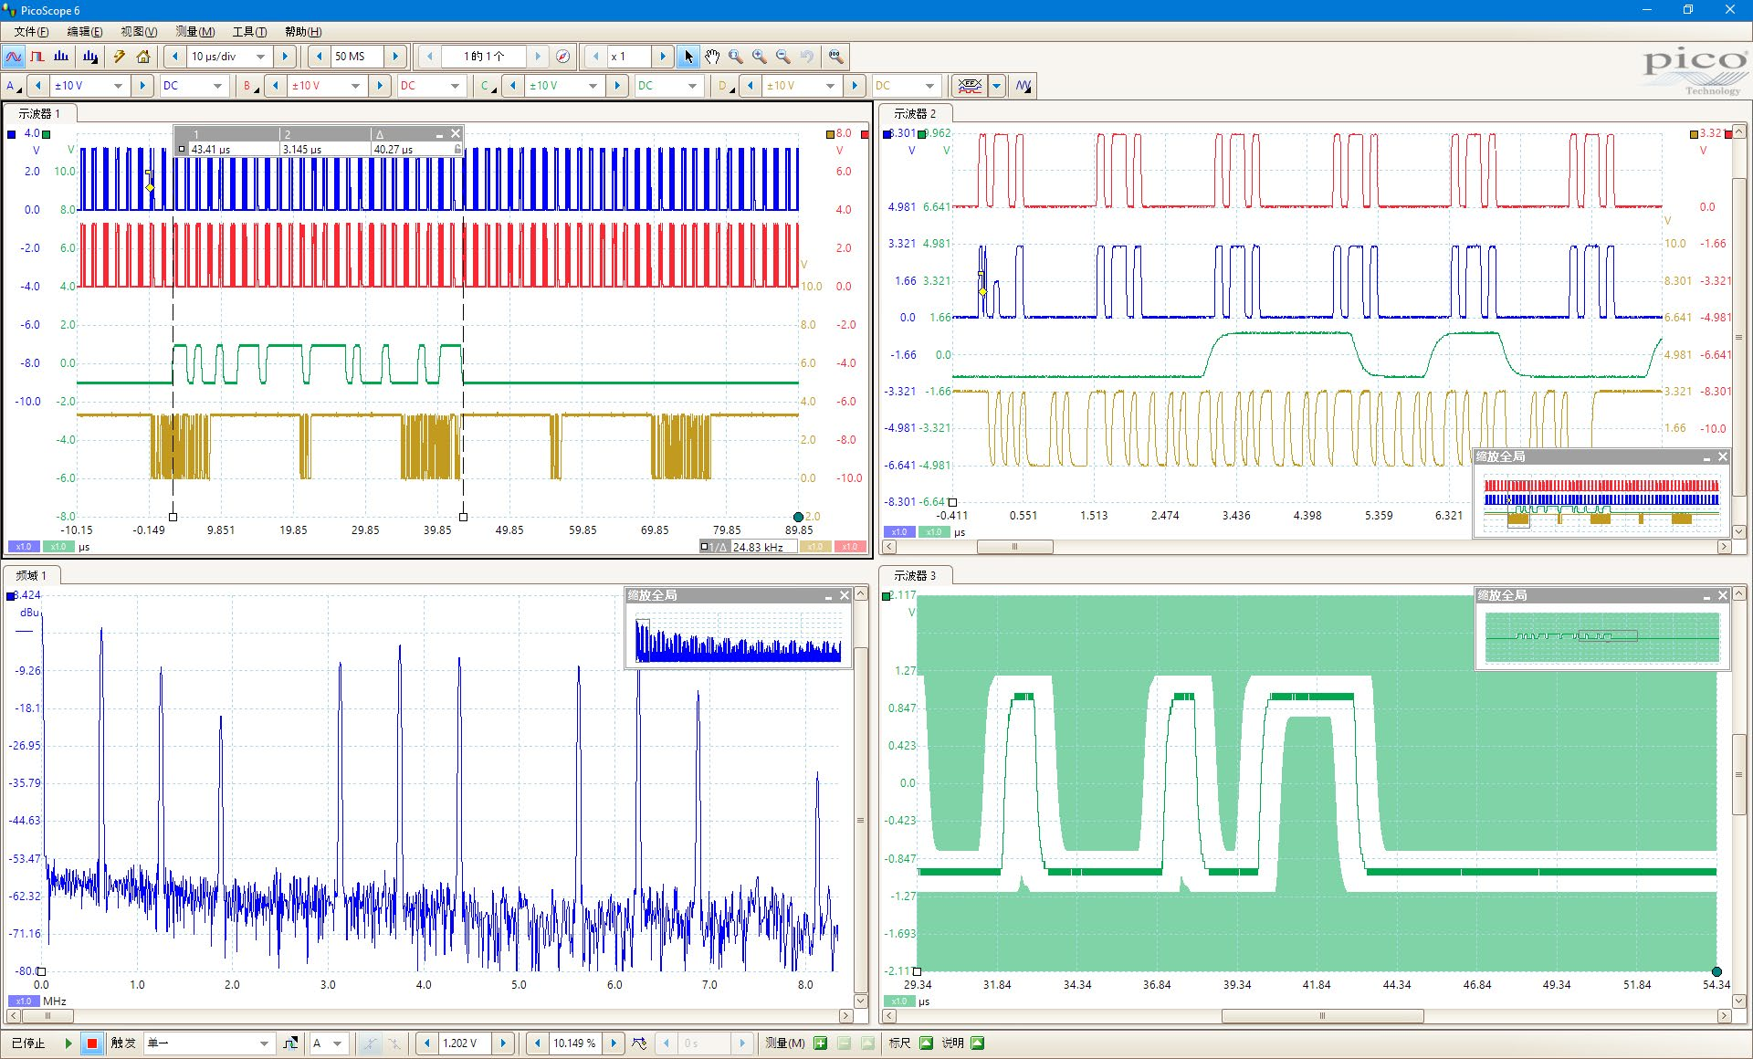1753x1059 pixels.
Task: Switch to persistence mode icon
Action: [37, 57]
